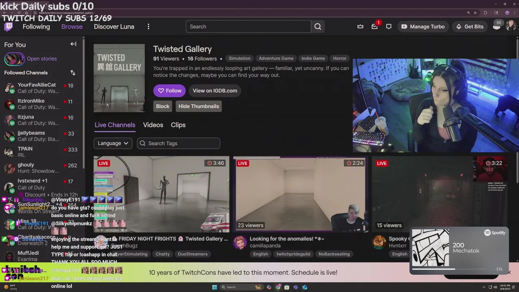Open Hvntxrr's dark stream thumbnail
The width and height of the screenshot is (519, 292).
tap(440, 194)
